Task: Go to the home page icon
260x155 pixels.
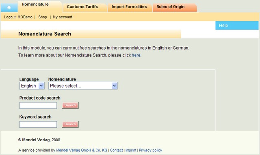Action: tap(9, 7)
